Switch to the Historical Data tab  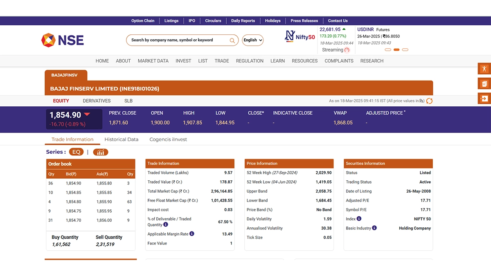point(121,139)
